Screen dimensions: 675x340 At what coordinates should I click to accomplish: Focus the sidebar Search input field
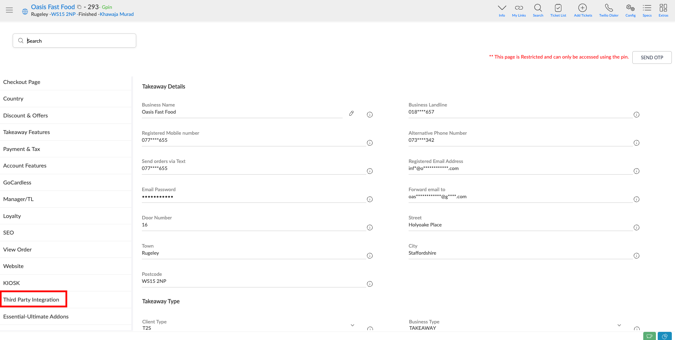[74, 41]
